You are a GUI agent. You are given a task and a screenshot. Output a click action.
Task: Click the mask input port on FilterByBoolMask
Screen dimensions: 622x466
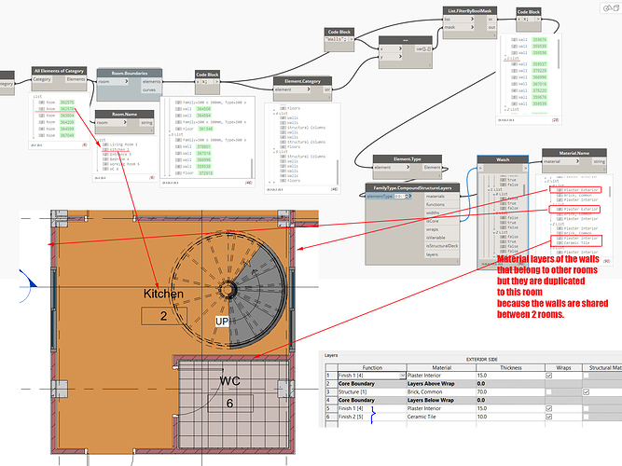pyautogui.click(x=459, y=27)
